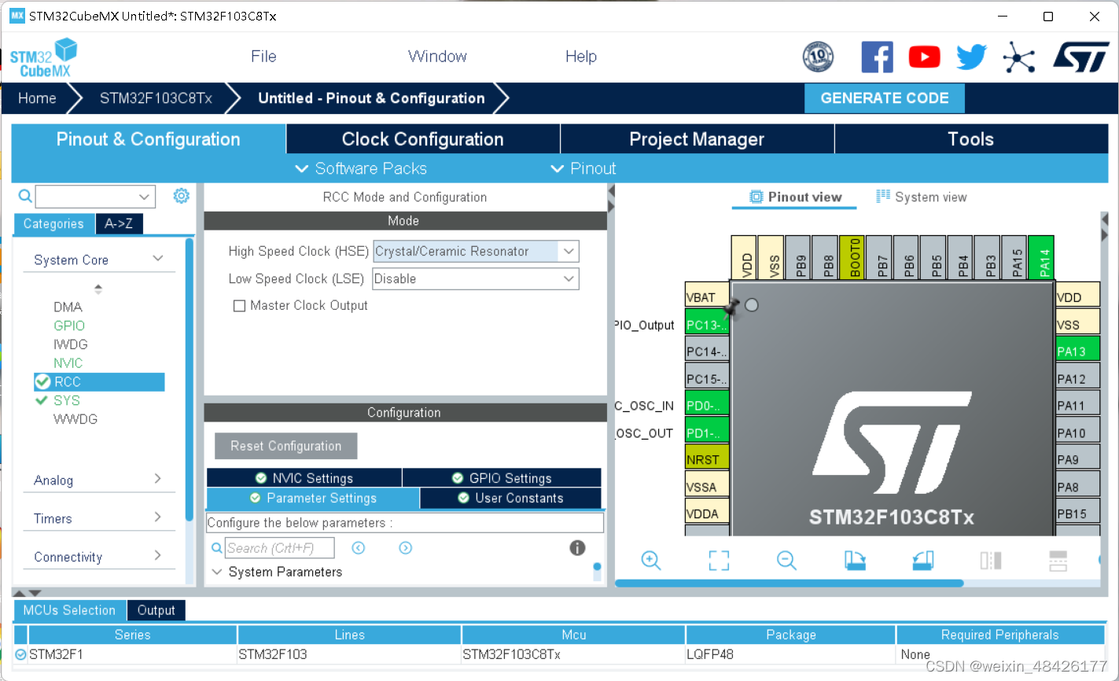The image size is (1119, 681).
Task: Select SYS in System Core list
Action: click(x=67, y=400)
